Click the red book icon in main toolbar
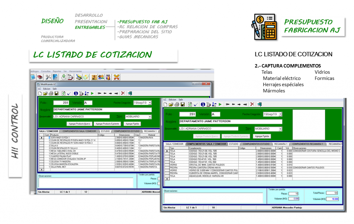 [x=40, y=77]
